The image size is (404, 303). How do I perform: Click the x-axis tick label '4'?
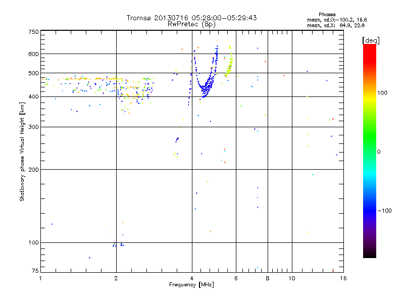pyautogui.click(x=192, y=278)
